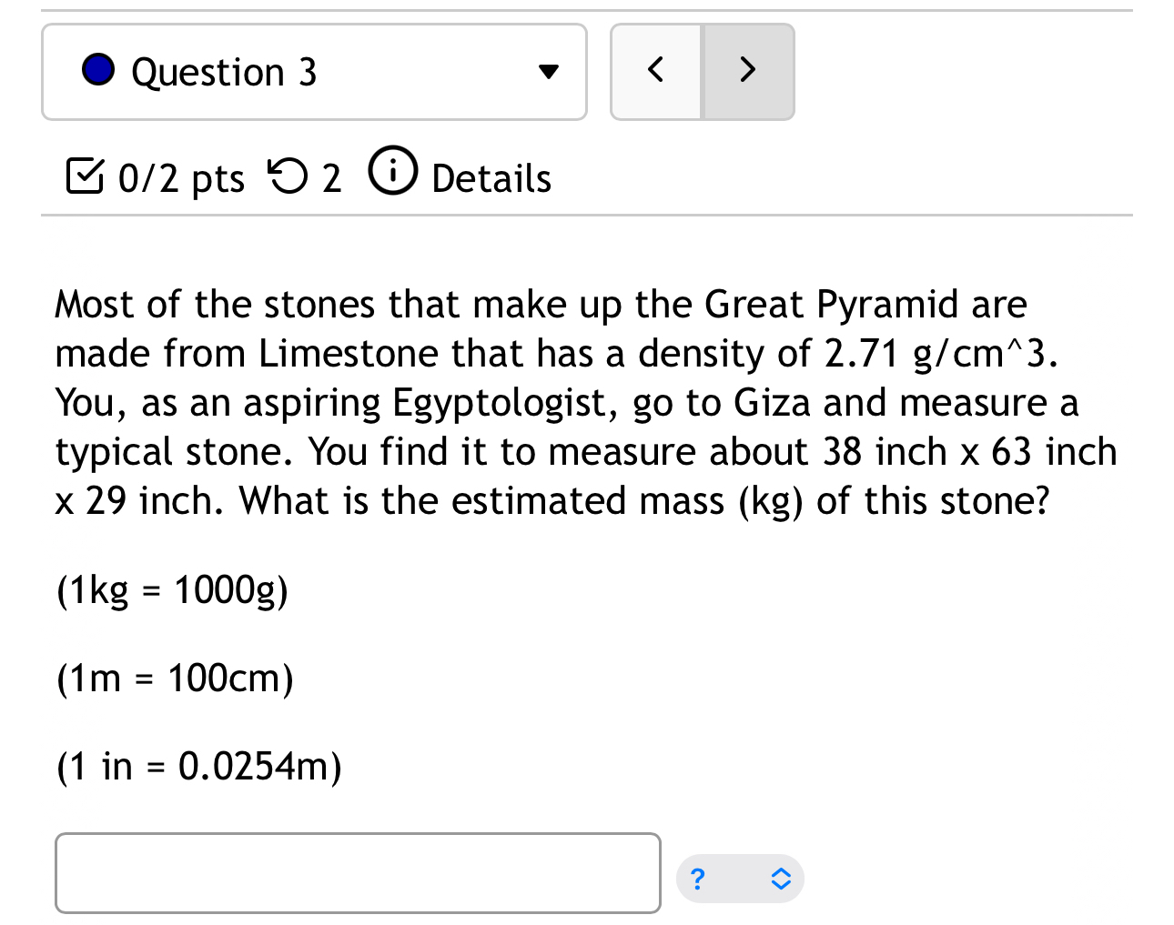
Task: Mark Question 3 as attempted via the score checkbox
Action: [84, 177]
